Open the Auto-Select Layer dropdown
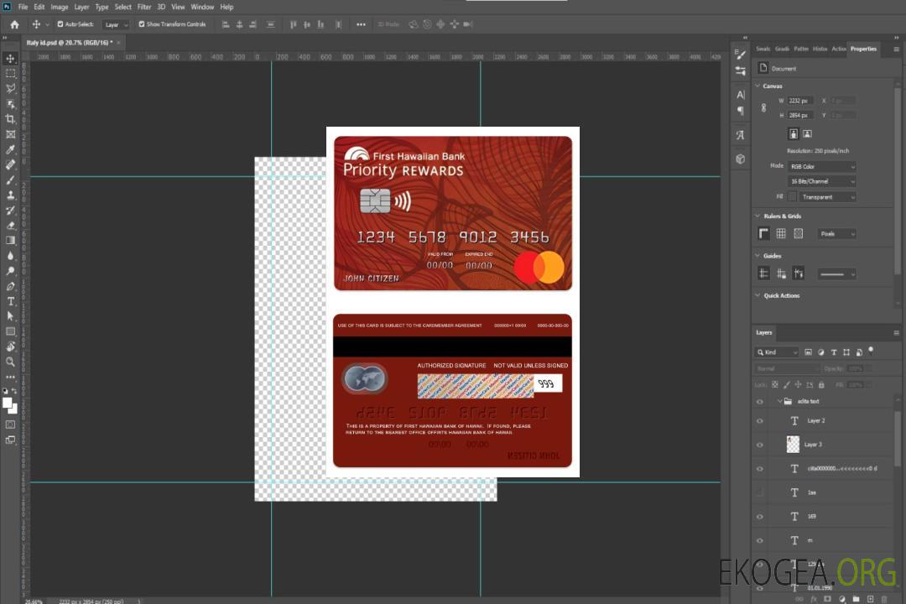 [116, 24]
